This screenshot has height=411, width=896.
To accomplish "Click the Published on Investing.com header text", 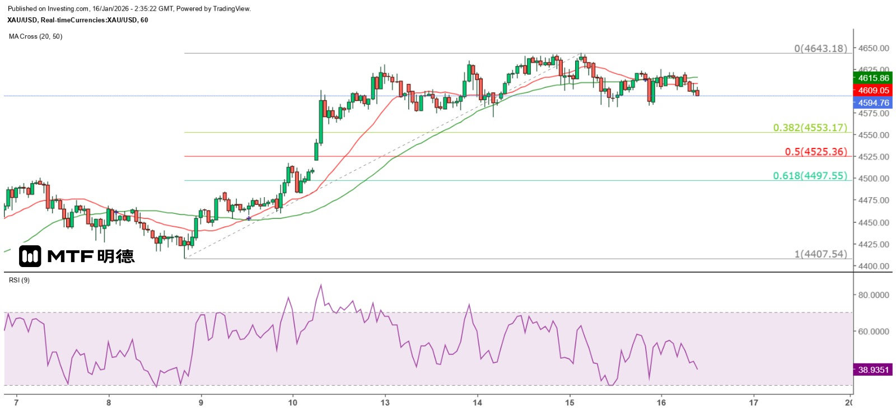I will click(129, 9).
